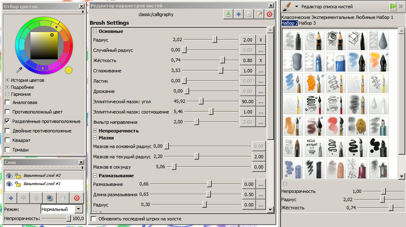This screenshot has width=406, height=227.
Task: Add a new layer with the plus icon
Action: click(x=11, y=198)
